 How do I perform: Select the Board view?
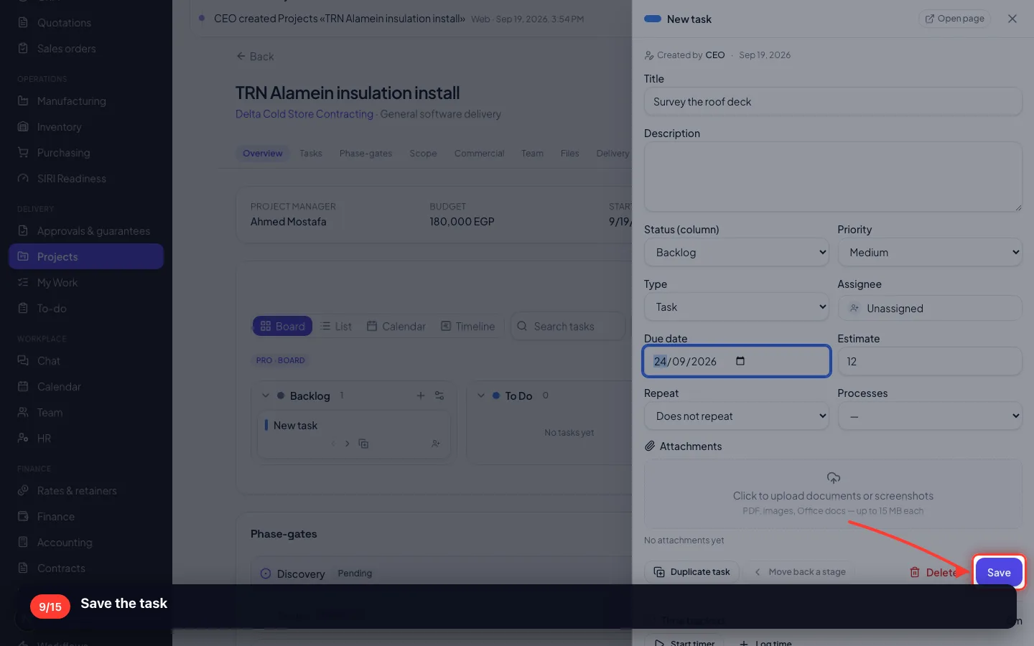tap(282, 326)
